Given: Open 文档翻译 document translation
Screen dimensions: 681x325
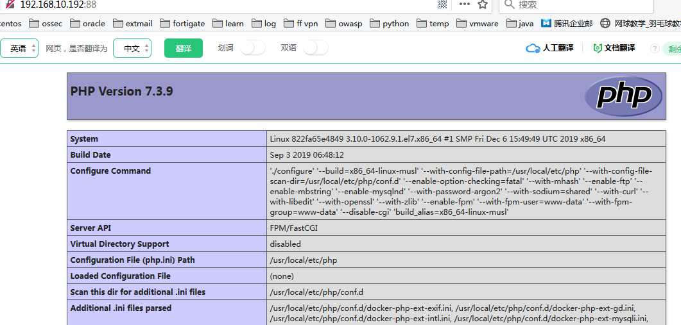Looking at the screenshot, I should (x=614, y=47).
